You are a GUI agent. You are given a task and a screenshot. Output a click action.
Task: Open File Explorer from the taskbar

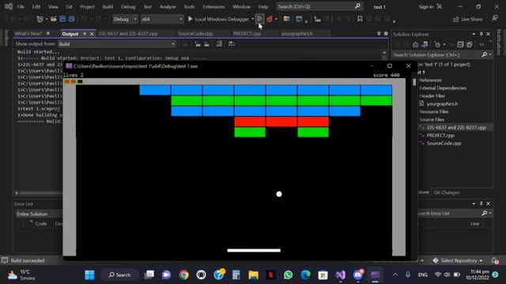253,275
